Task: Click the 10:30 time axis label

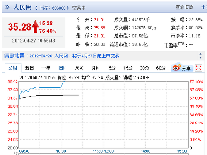Action: coord(61,151)
